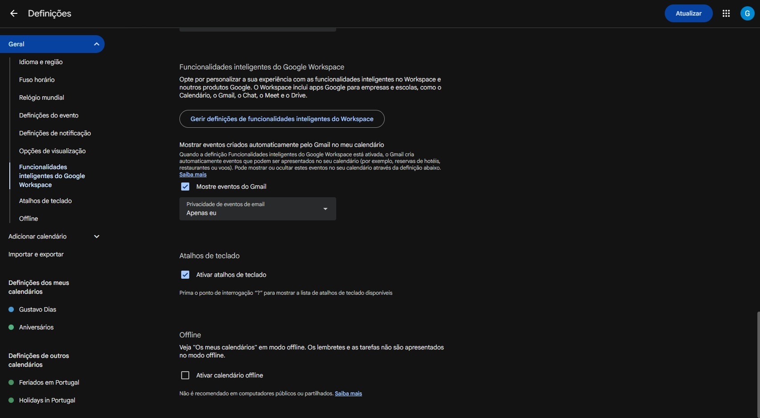
Task: Open the Google apps grid
Action: 726,13
